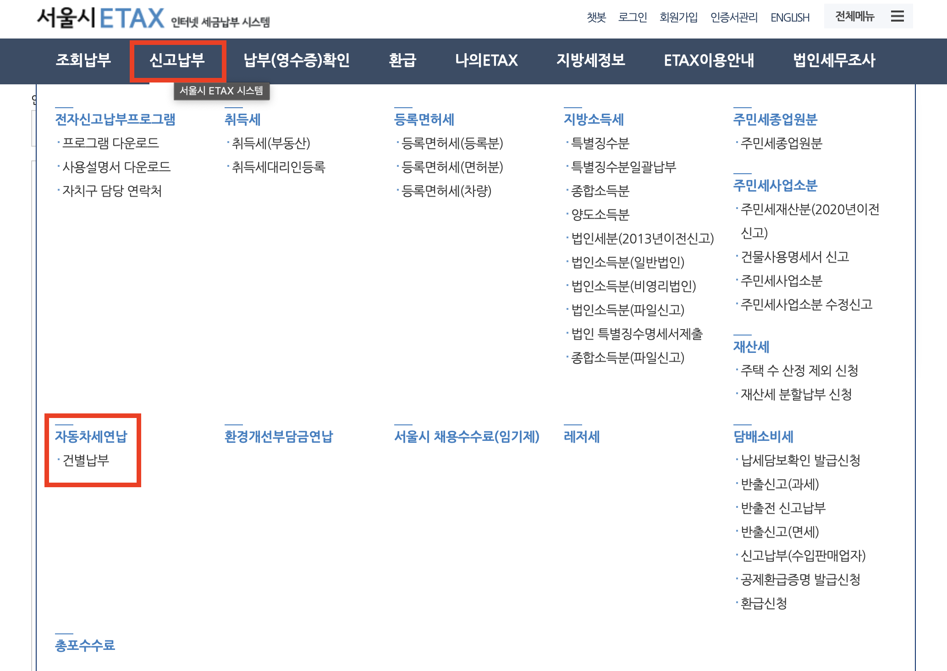Screen dimensions: 947x671
Task: Switch to ENGLISH version
Action: [x=790, y=17]
